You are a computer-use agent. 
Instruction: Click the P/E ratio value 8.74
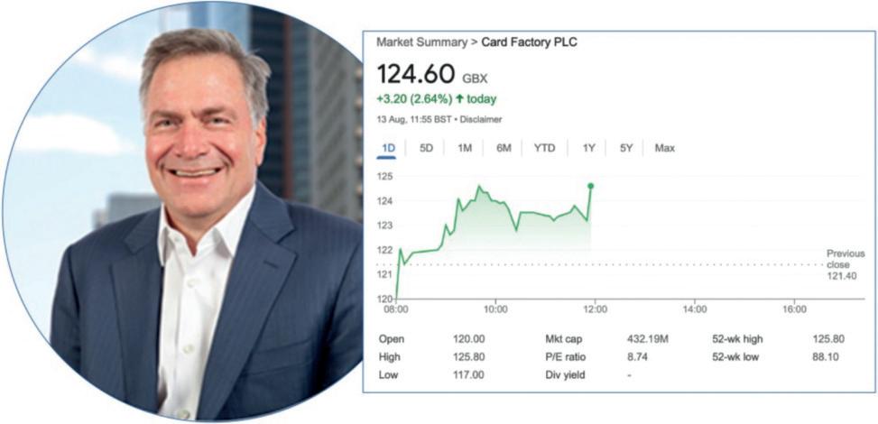click(x=637, y=356)
